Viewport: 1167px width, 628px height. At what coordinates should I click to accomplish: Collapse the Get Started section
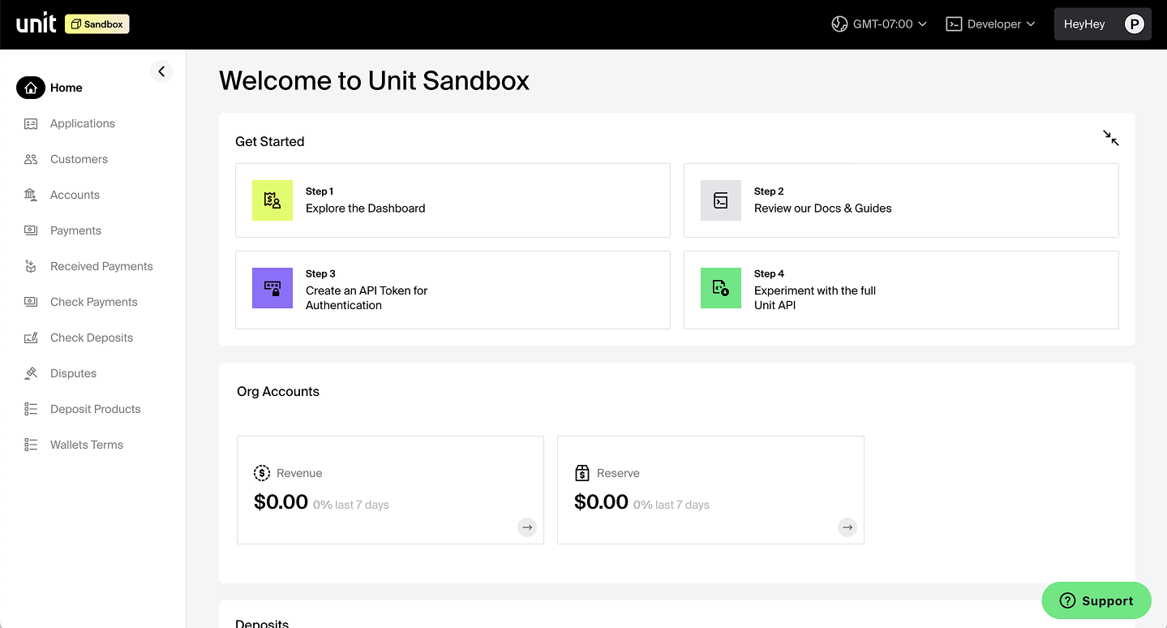1111,138
